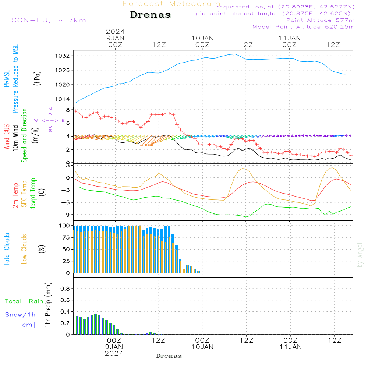368x368 pixels.
Task: Click 'Speed and Direction' green label
Action: [24, 135]
